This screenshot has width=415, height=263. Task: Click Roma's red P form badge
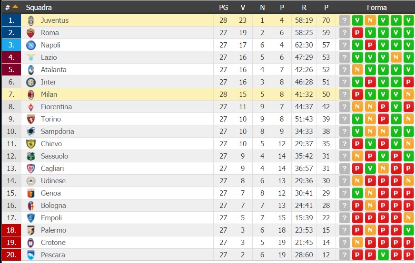[x=357, y=33]
